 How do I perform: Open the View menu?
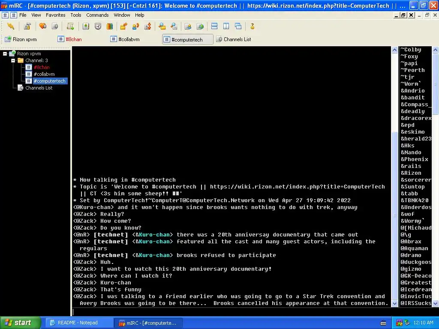[x=36, y=15]
